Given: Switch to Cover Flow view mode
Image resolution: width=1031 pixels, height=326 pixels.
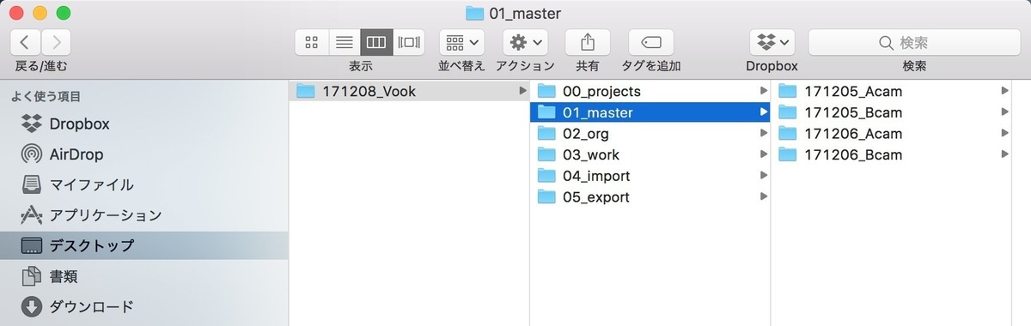Looking at the screenshot, I should [409, 42].
